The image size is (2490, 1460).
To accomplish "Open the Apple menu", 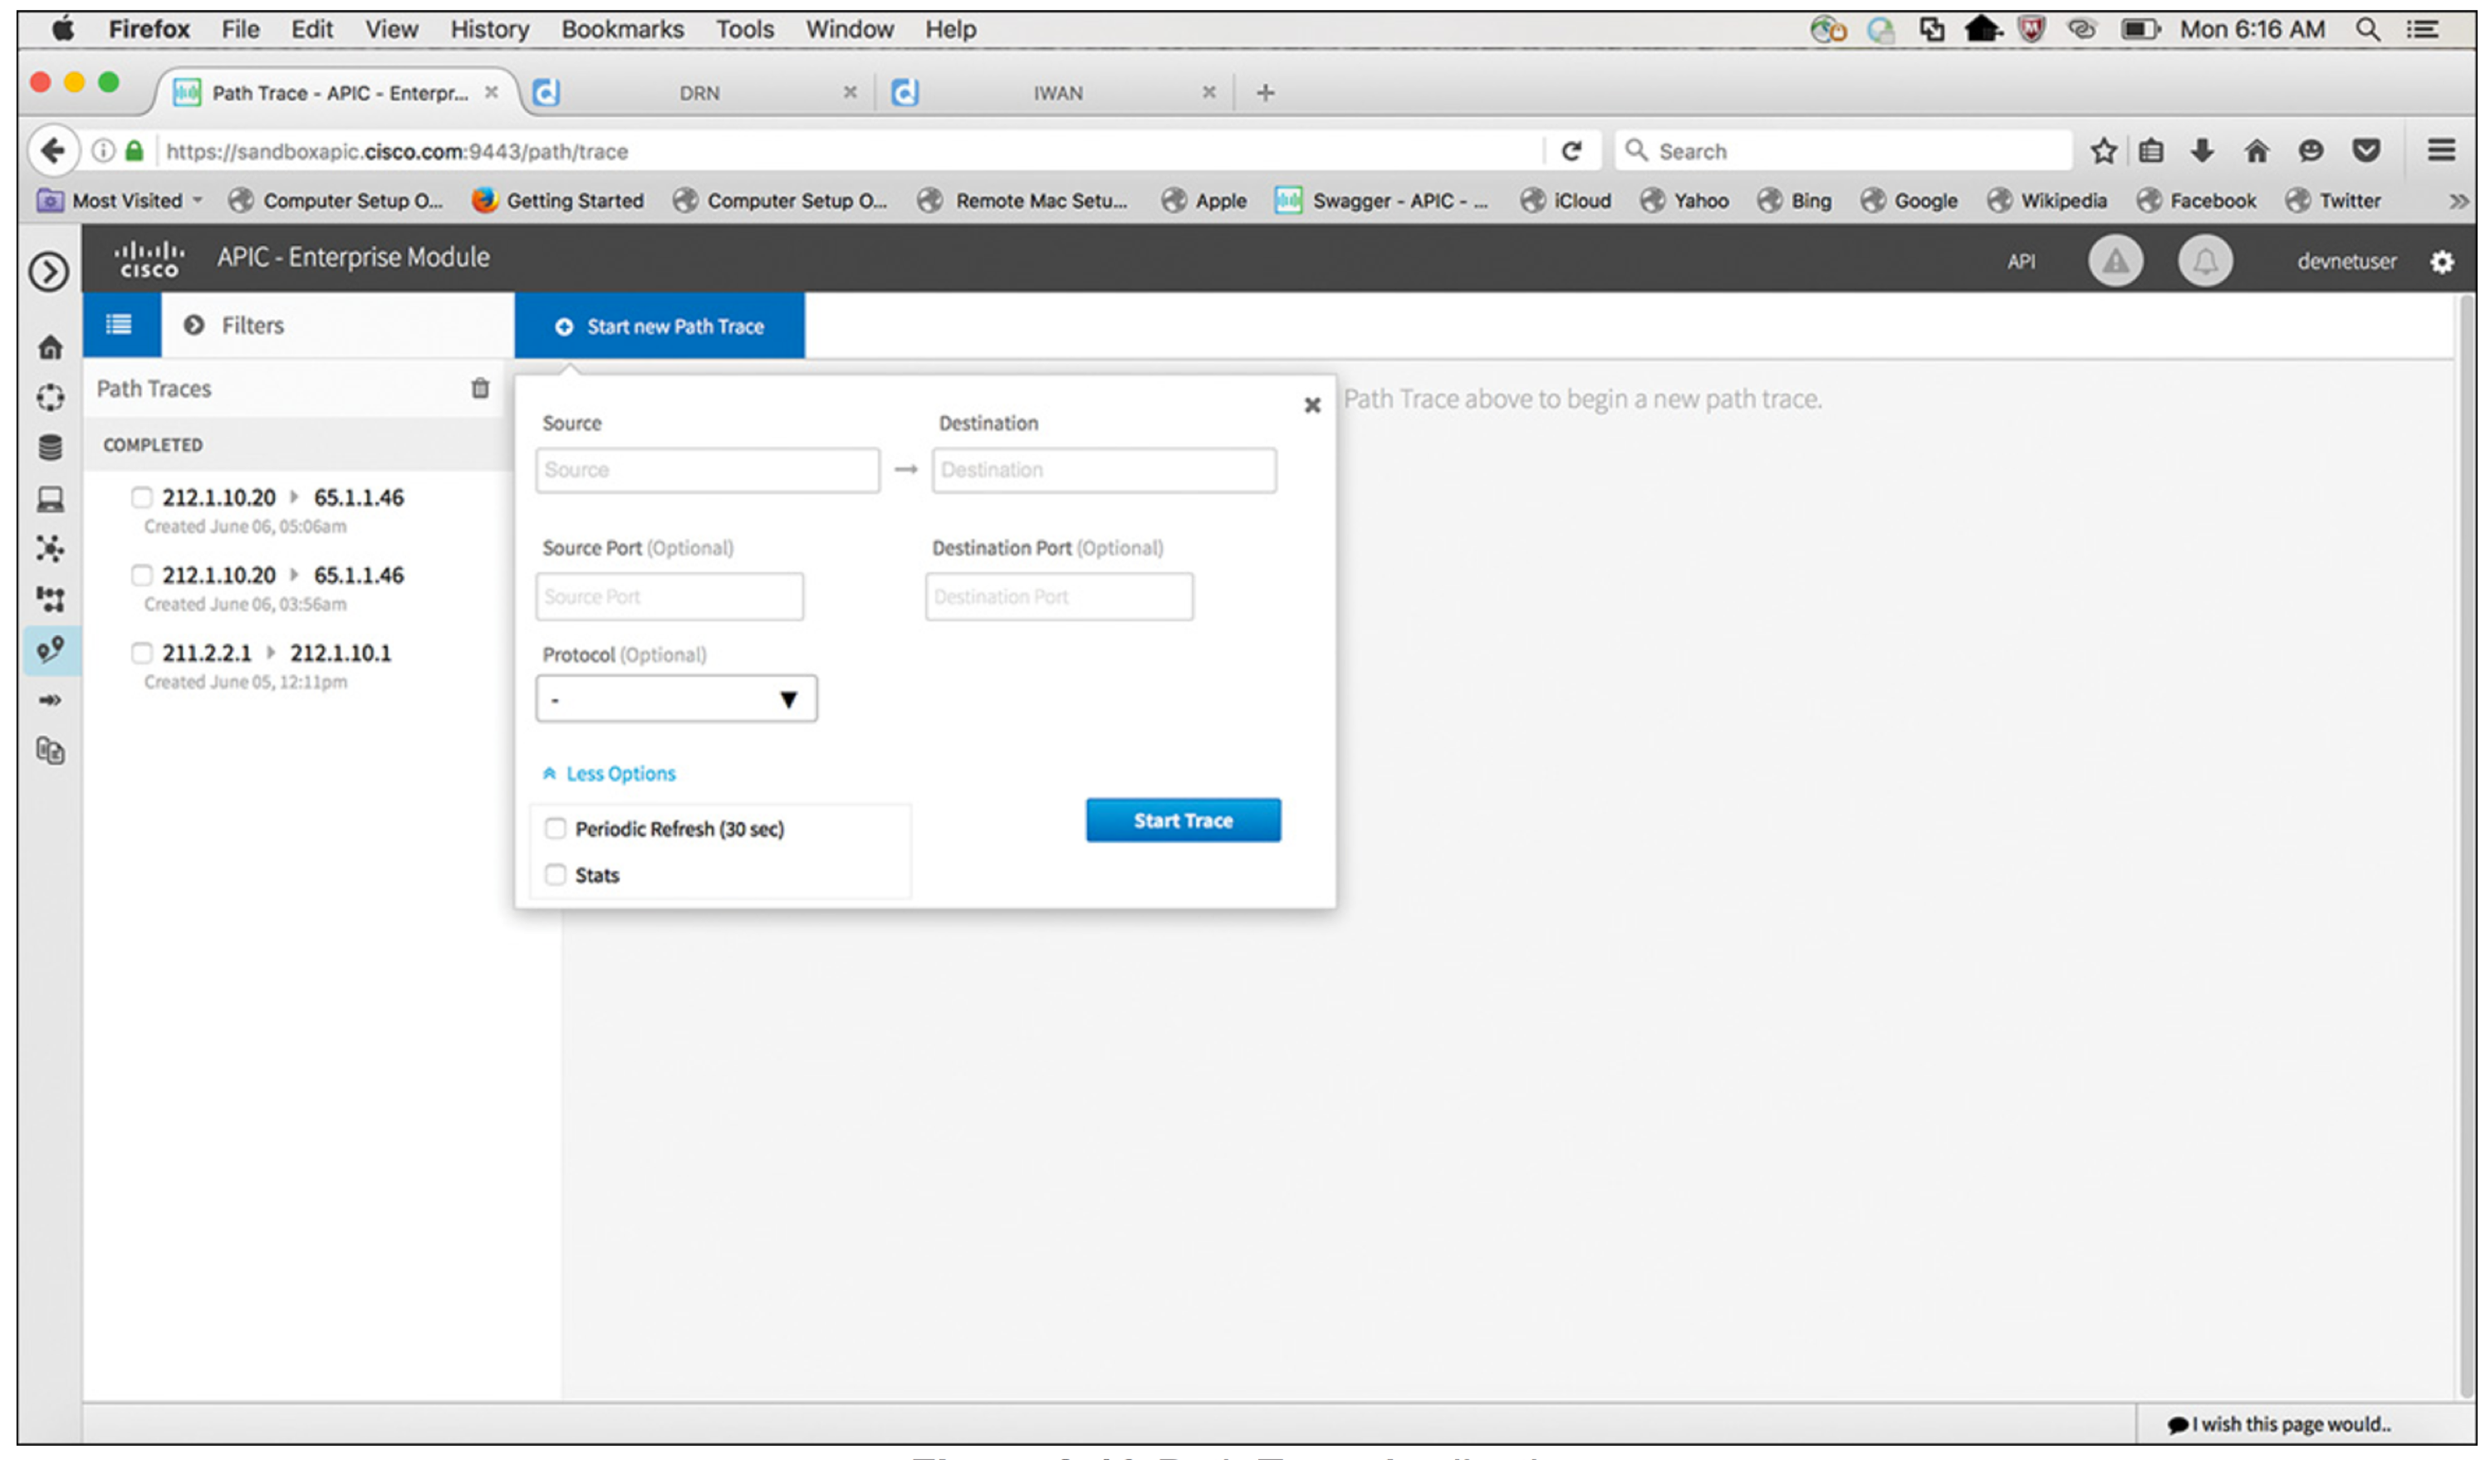I will [62, 30].
